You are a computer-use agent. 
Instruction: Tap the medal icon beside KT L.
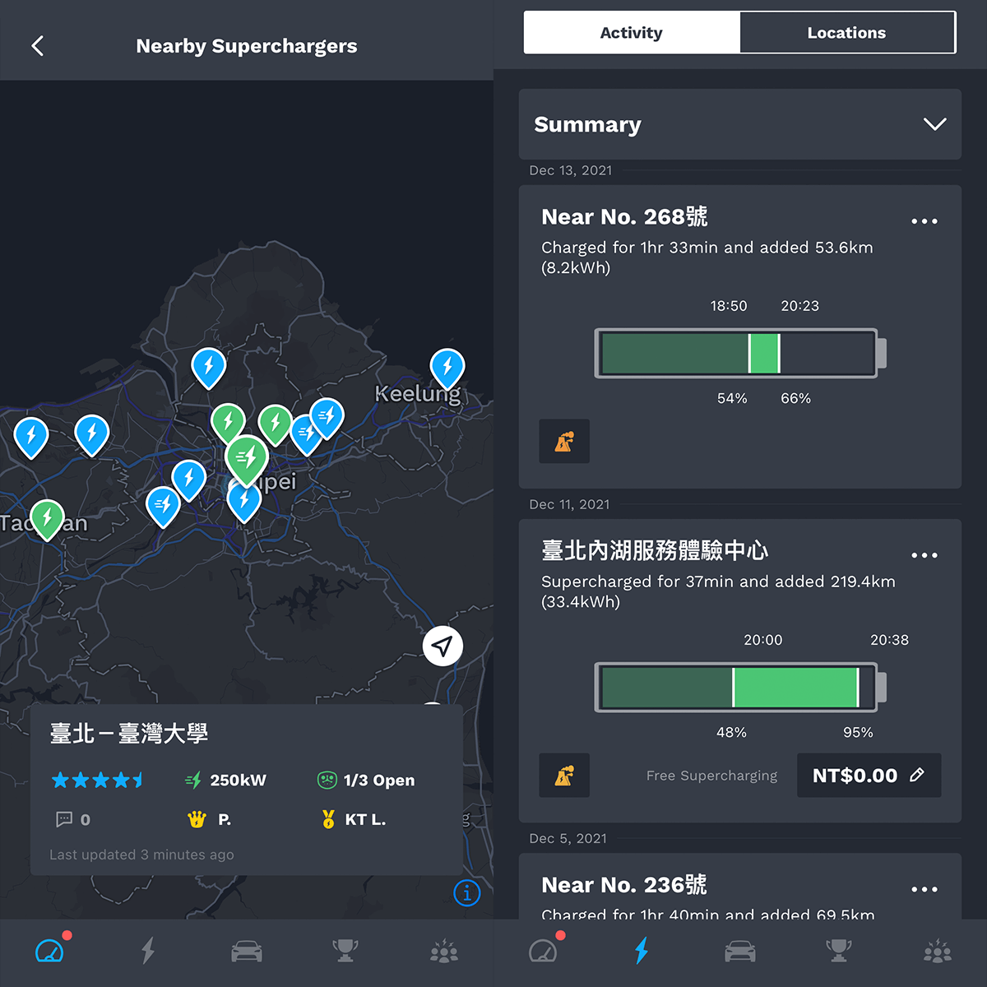328,819
